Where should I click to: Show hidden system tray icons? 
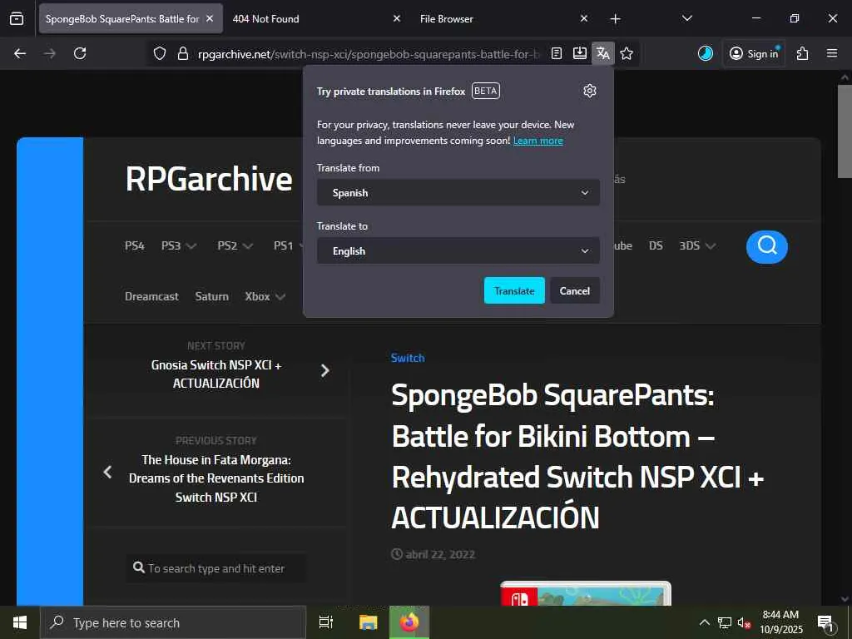click(704, 622)
